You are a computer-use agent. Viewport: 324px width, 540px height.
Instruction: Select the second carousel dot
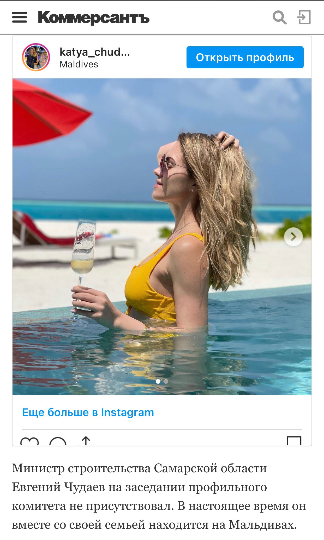(x=166, y=381)
